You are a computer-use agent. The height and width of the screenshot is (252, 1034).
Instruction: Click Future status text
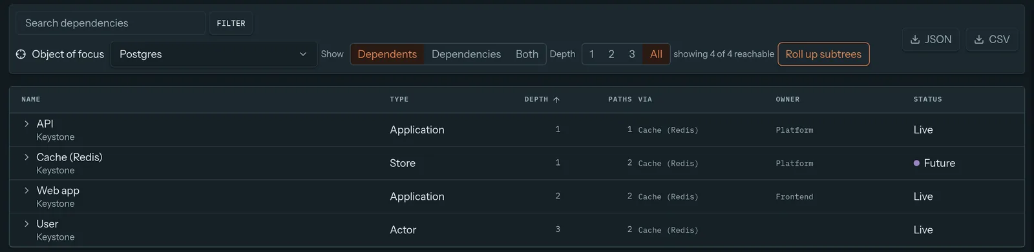point(939,163)
